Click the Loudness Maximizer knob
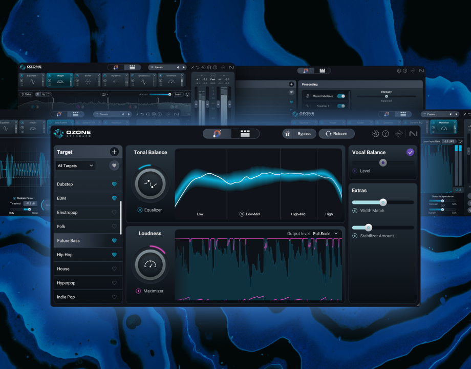 click(x=150, y=264)
